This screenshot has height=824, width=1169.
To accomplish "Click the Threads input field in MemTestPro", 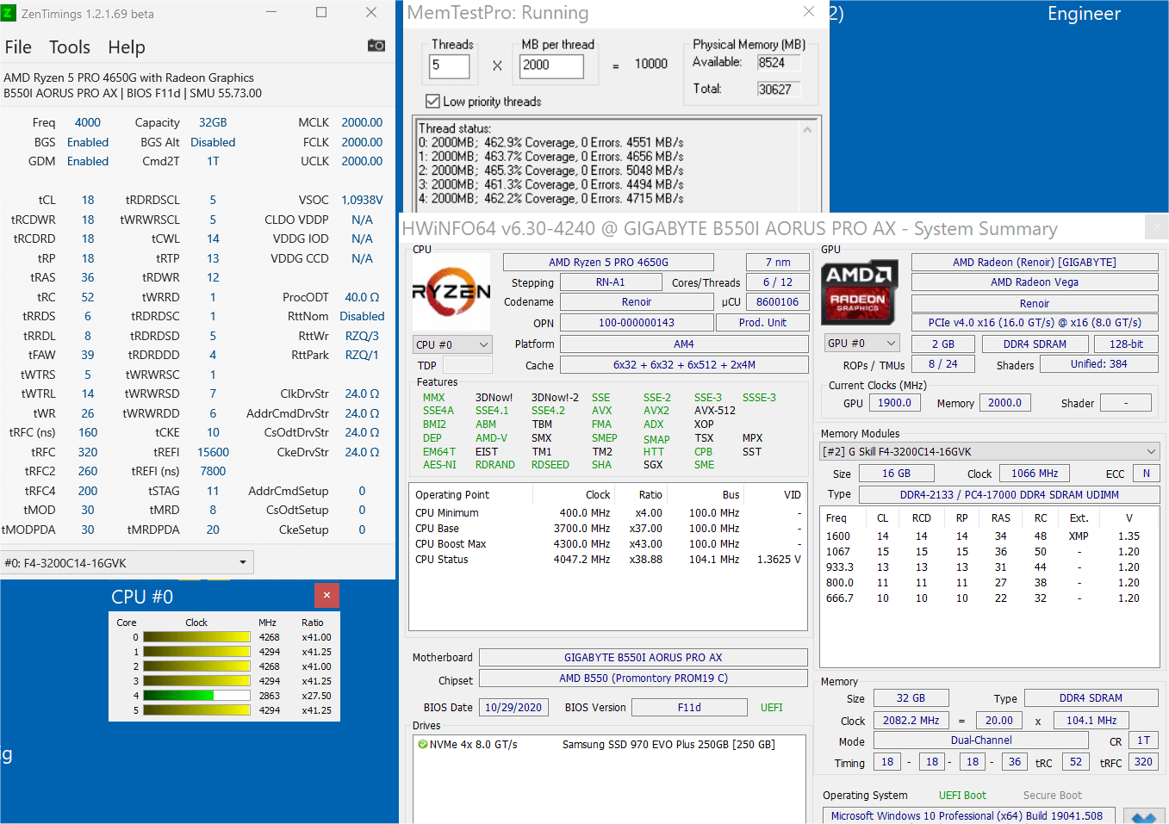I will [x=450, y=66].
